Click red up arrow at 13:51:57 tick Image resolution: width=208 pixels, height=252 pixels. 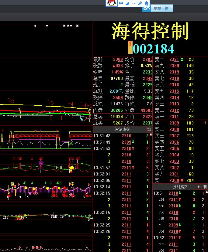[133, 168]
